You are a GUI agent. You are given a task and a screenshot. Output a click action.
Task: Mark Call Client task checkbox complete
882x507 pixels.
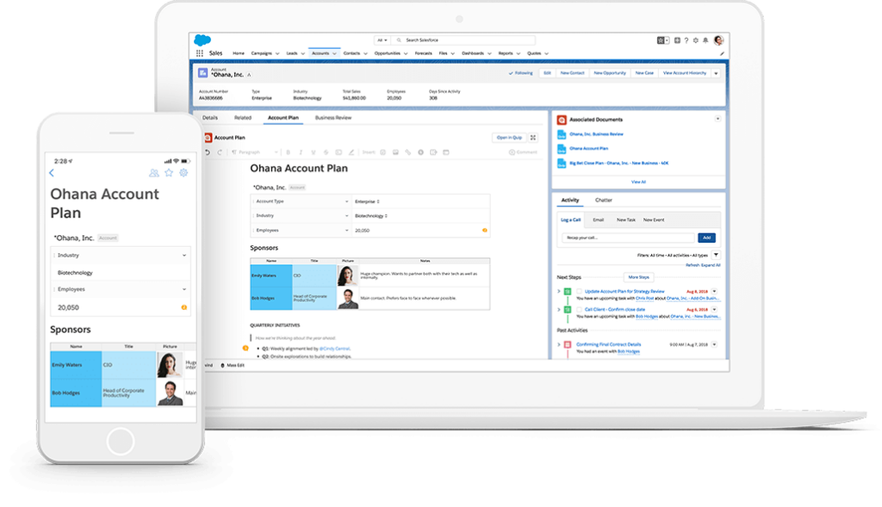[580, 309]
